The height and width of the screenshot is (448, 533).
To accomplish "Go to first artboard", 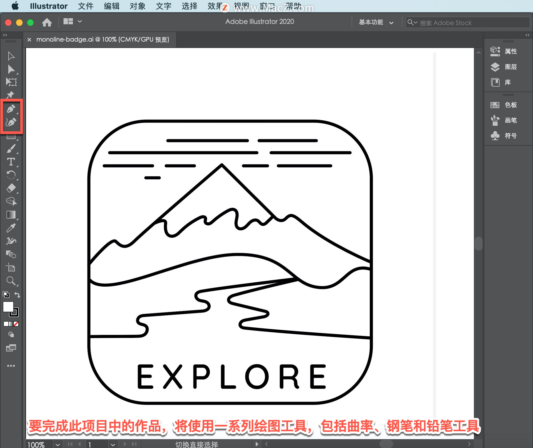I will click(70, 444).
